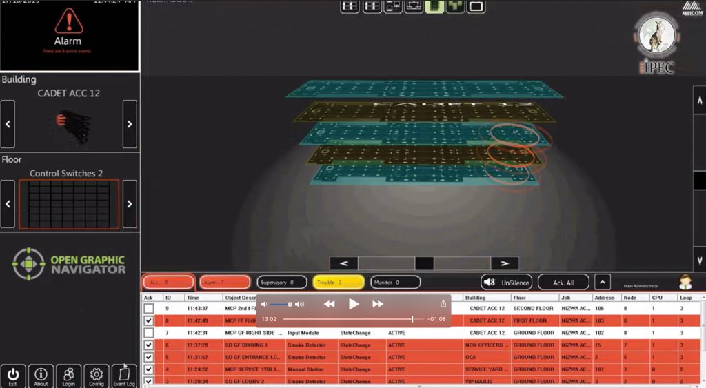Show next floor with right arrow
Screen dimensions: 706x388
130,204
